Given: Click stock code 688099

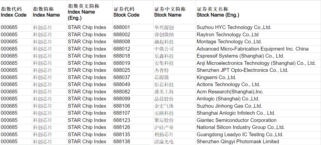Looking at the screenshot, I should pos(122,99).
